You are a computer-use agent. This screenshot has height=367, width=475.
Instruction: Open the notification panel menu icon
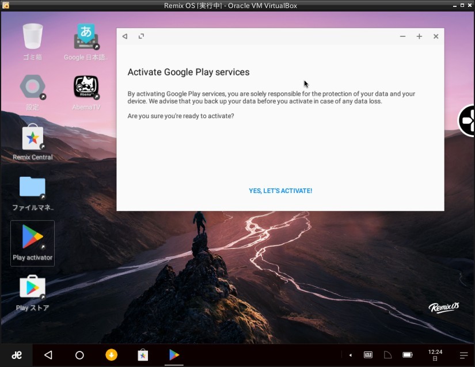coord(463,355)
